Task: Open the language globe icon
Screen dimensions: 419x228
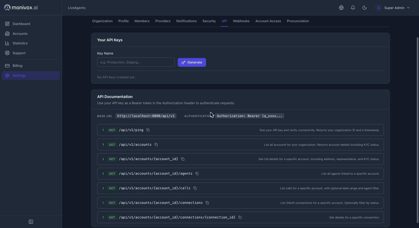Action: (x=341, y=8)
